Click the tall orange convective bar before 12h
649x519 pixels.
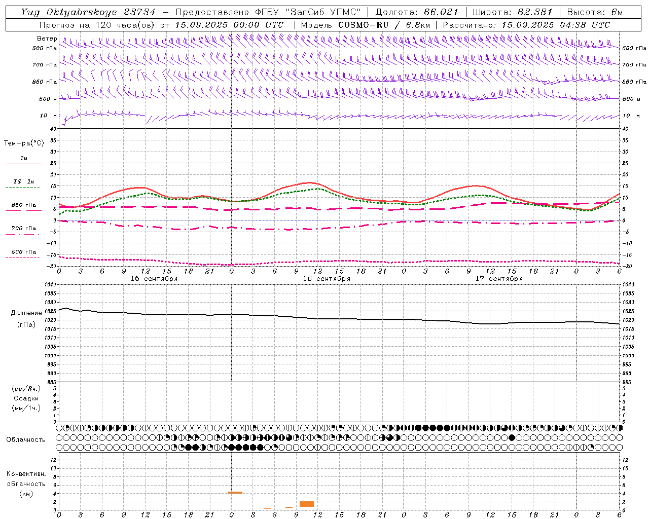(x=307, y=504)
